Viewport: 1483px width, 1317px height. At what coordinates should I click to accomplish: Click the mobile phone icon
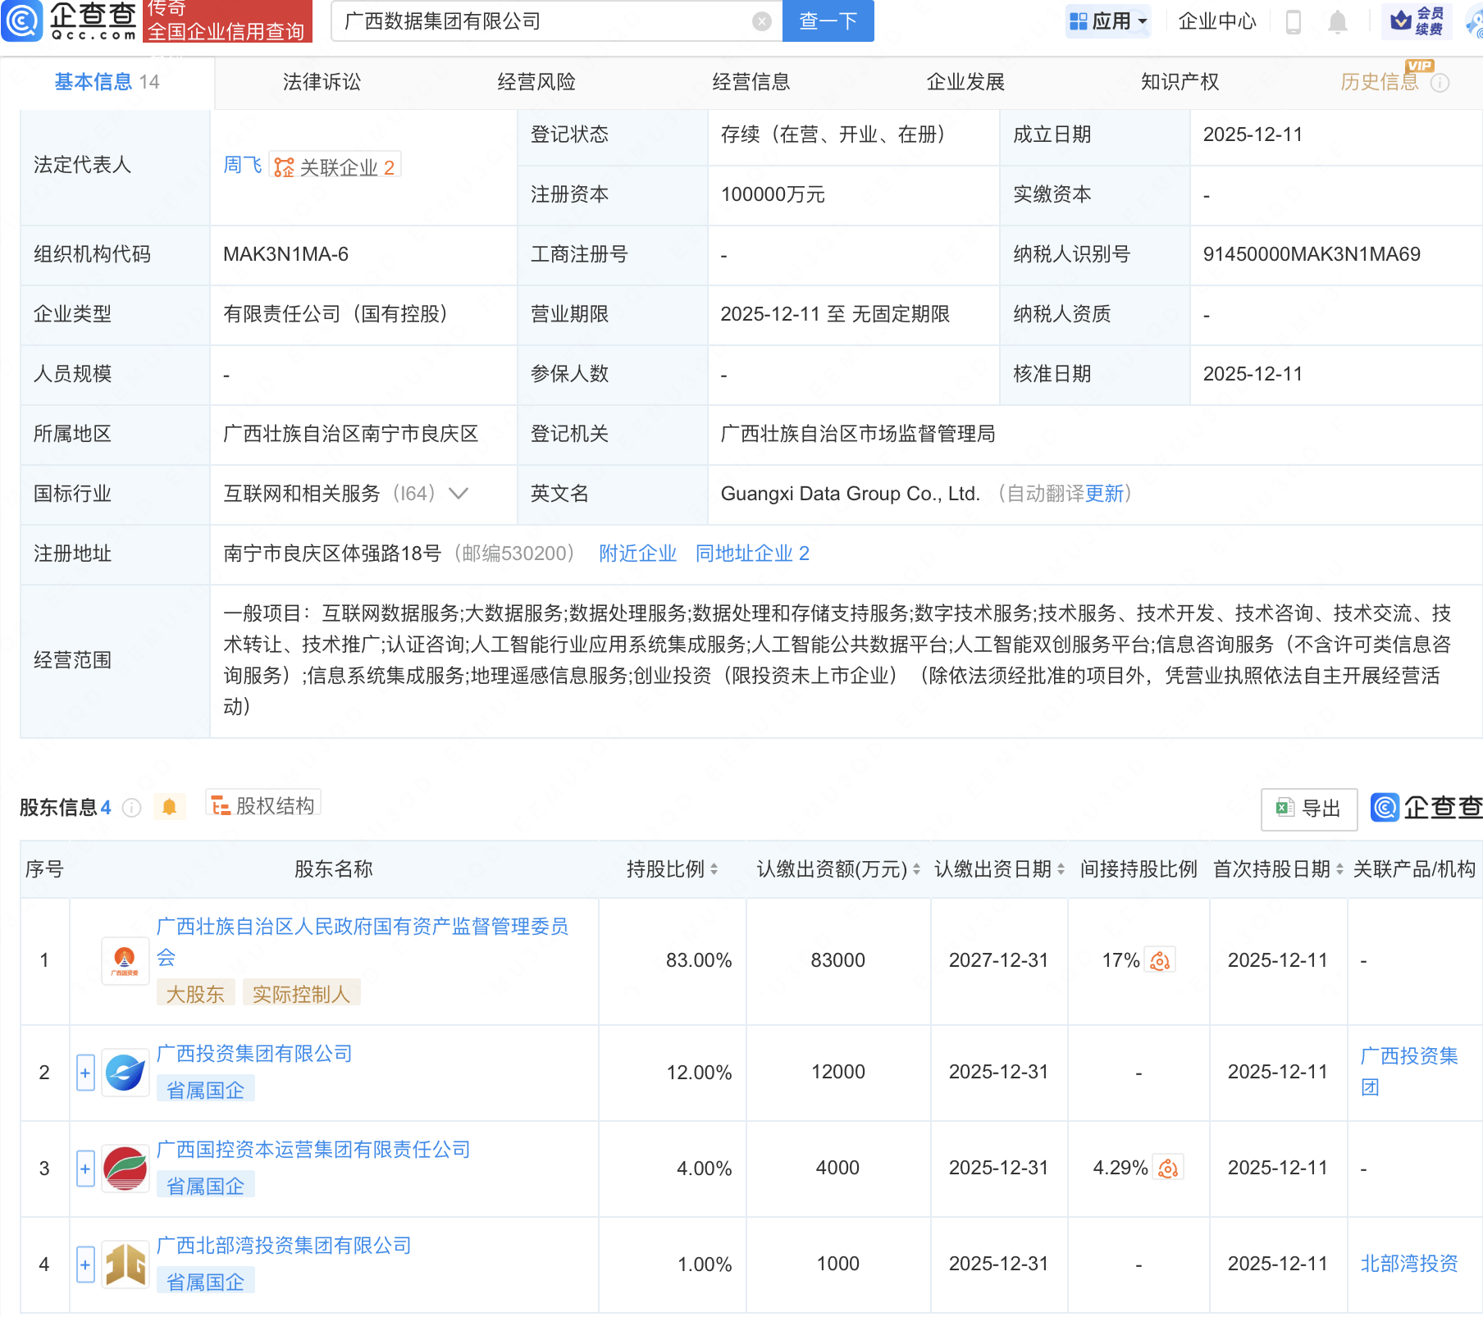(x=1293, y=21)
